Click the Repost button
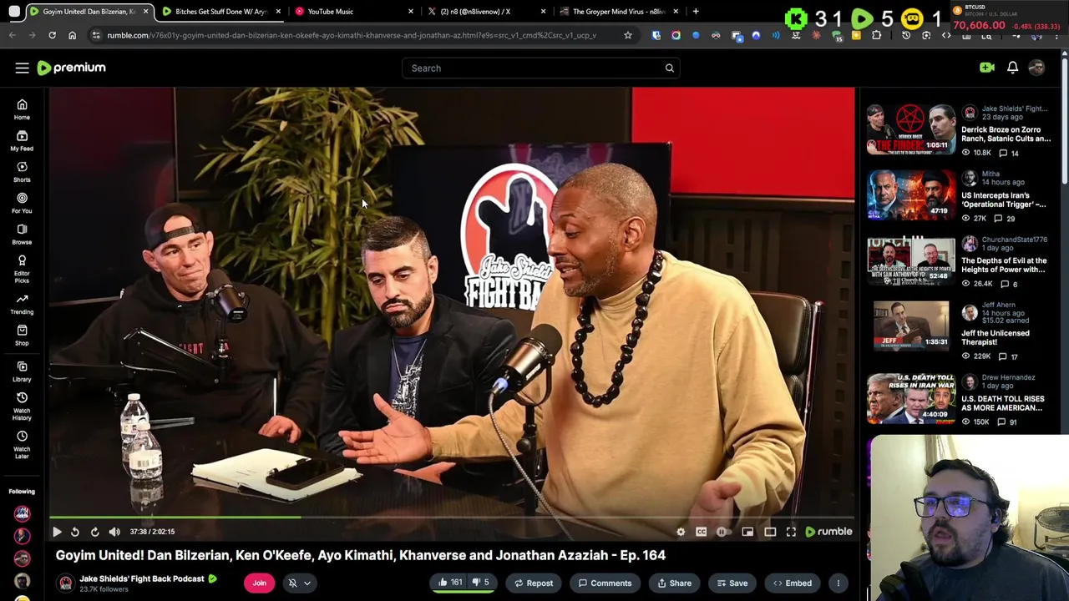 pos(533,583)
